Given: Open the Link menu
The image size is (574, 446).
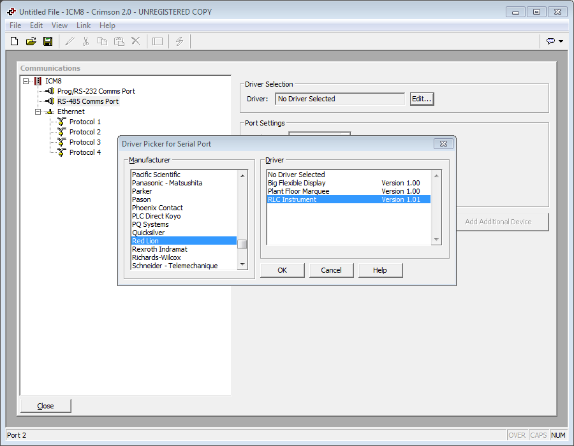Looking at the screenshot, I should pyautogui.click(x=84, y=25).
